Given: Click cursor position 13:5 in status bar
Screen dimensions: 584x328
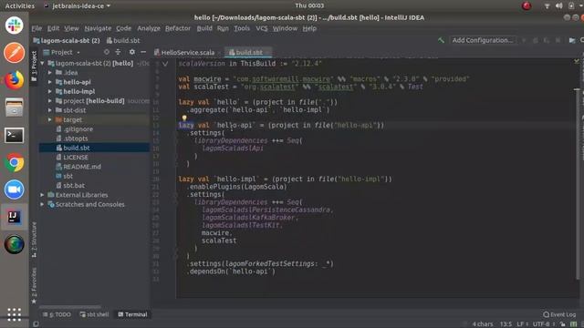Looking at the screenshot, I should [x=506, y=324].
